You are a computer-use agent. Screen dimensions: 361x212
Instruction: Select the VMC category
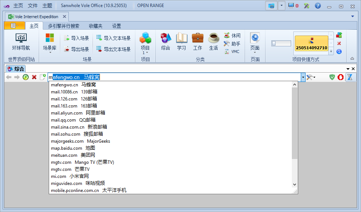[x=232, y=52]
